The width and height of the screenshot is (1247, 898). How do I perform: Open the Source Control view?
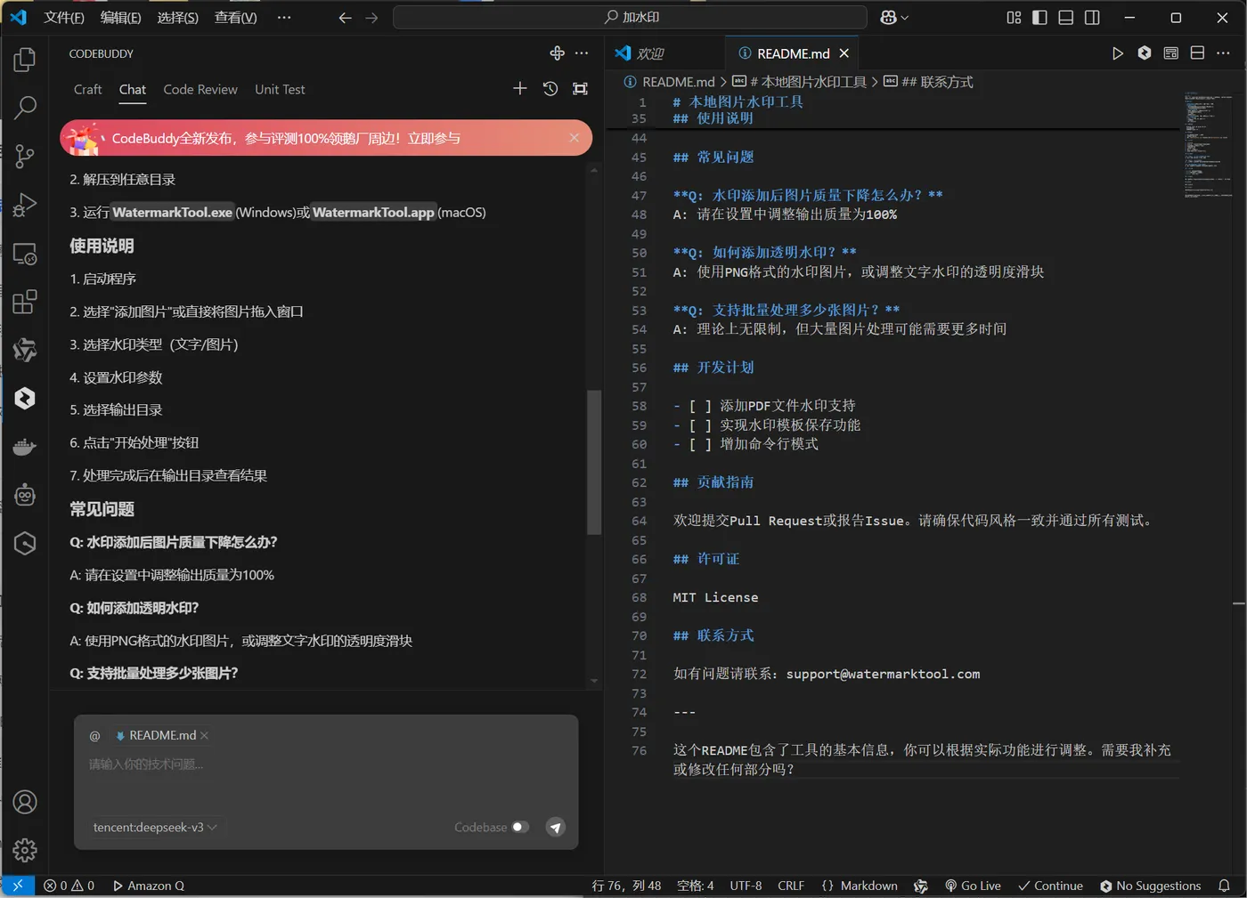[24, 156]
